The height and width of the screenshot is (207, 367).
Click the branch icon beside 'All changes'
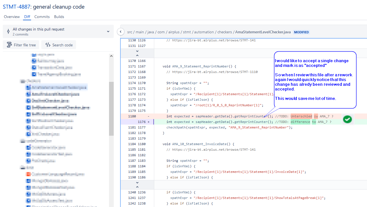(x=9, y=31)
